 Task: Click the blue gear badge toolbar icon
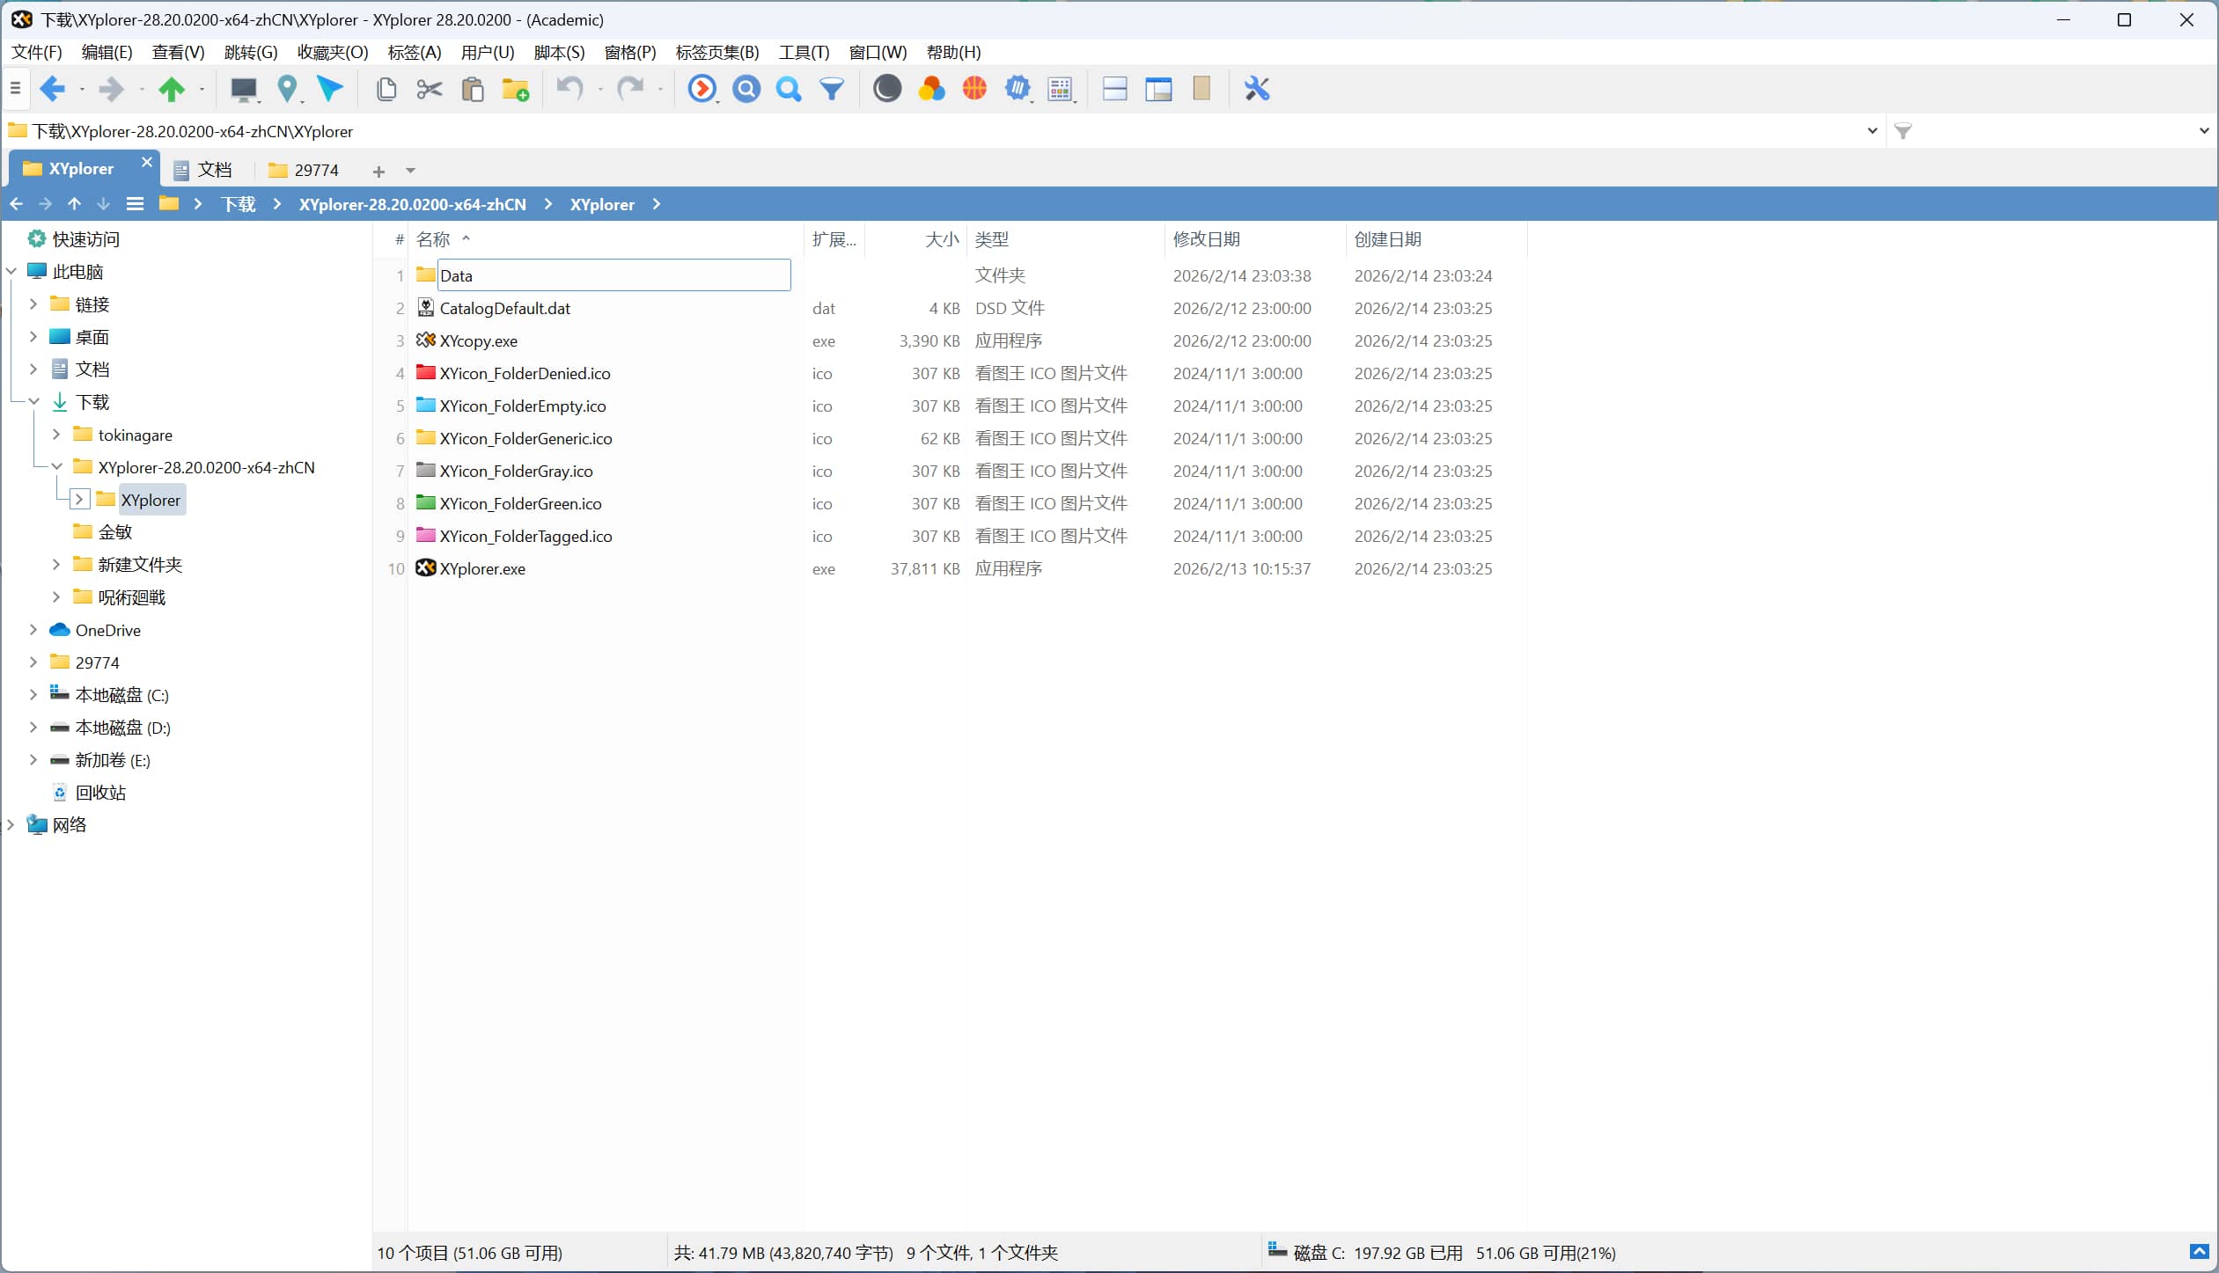[x=1018, y=89]
